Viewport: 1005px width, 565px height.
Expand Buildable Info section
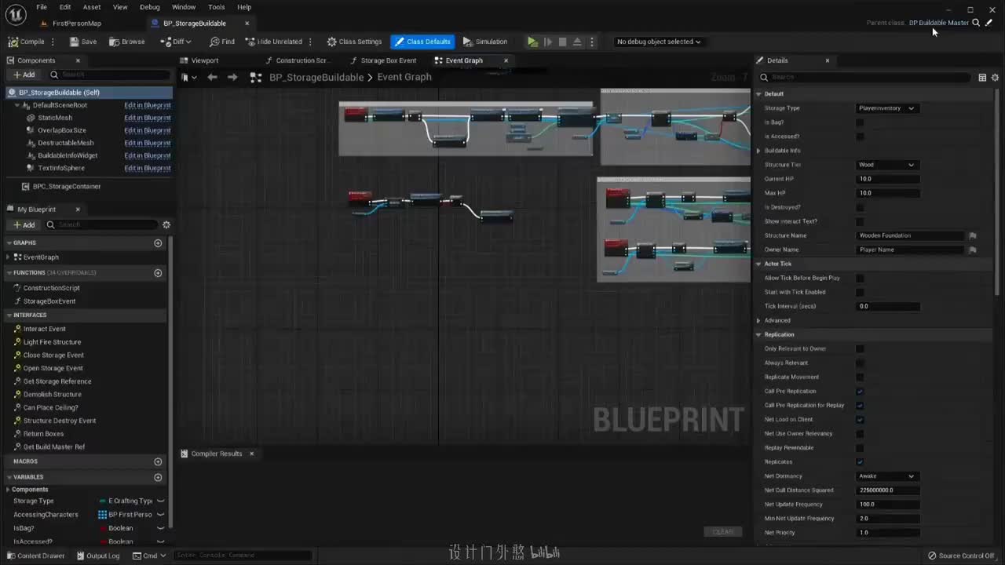758,151
